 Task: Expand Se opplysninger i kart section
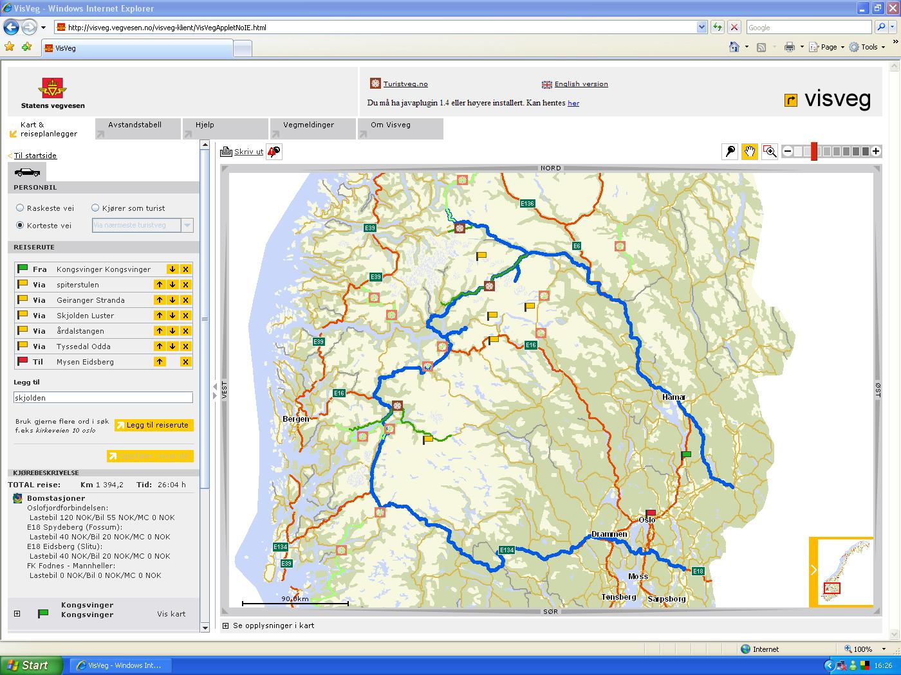(225, 625)
